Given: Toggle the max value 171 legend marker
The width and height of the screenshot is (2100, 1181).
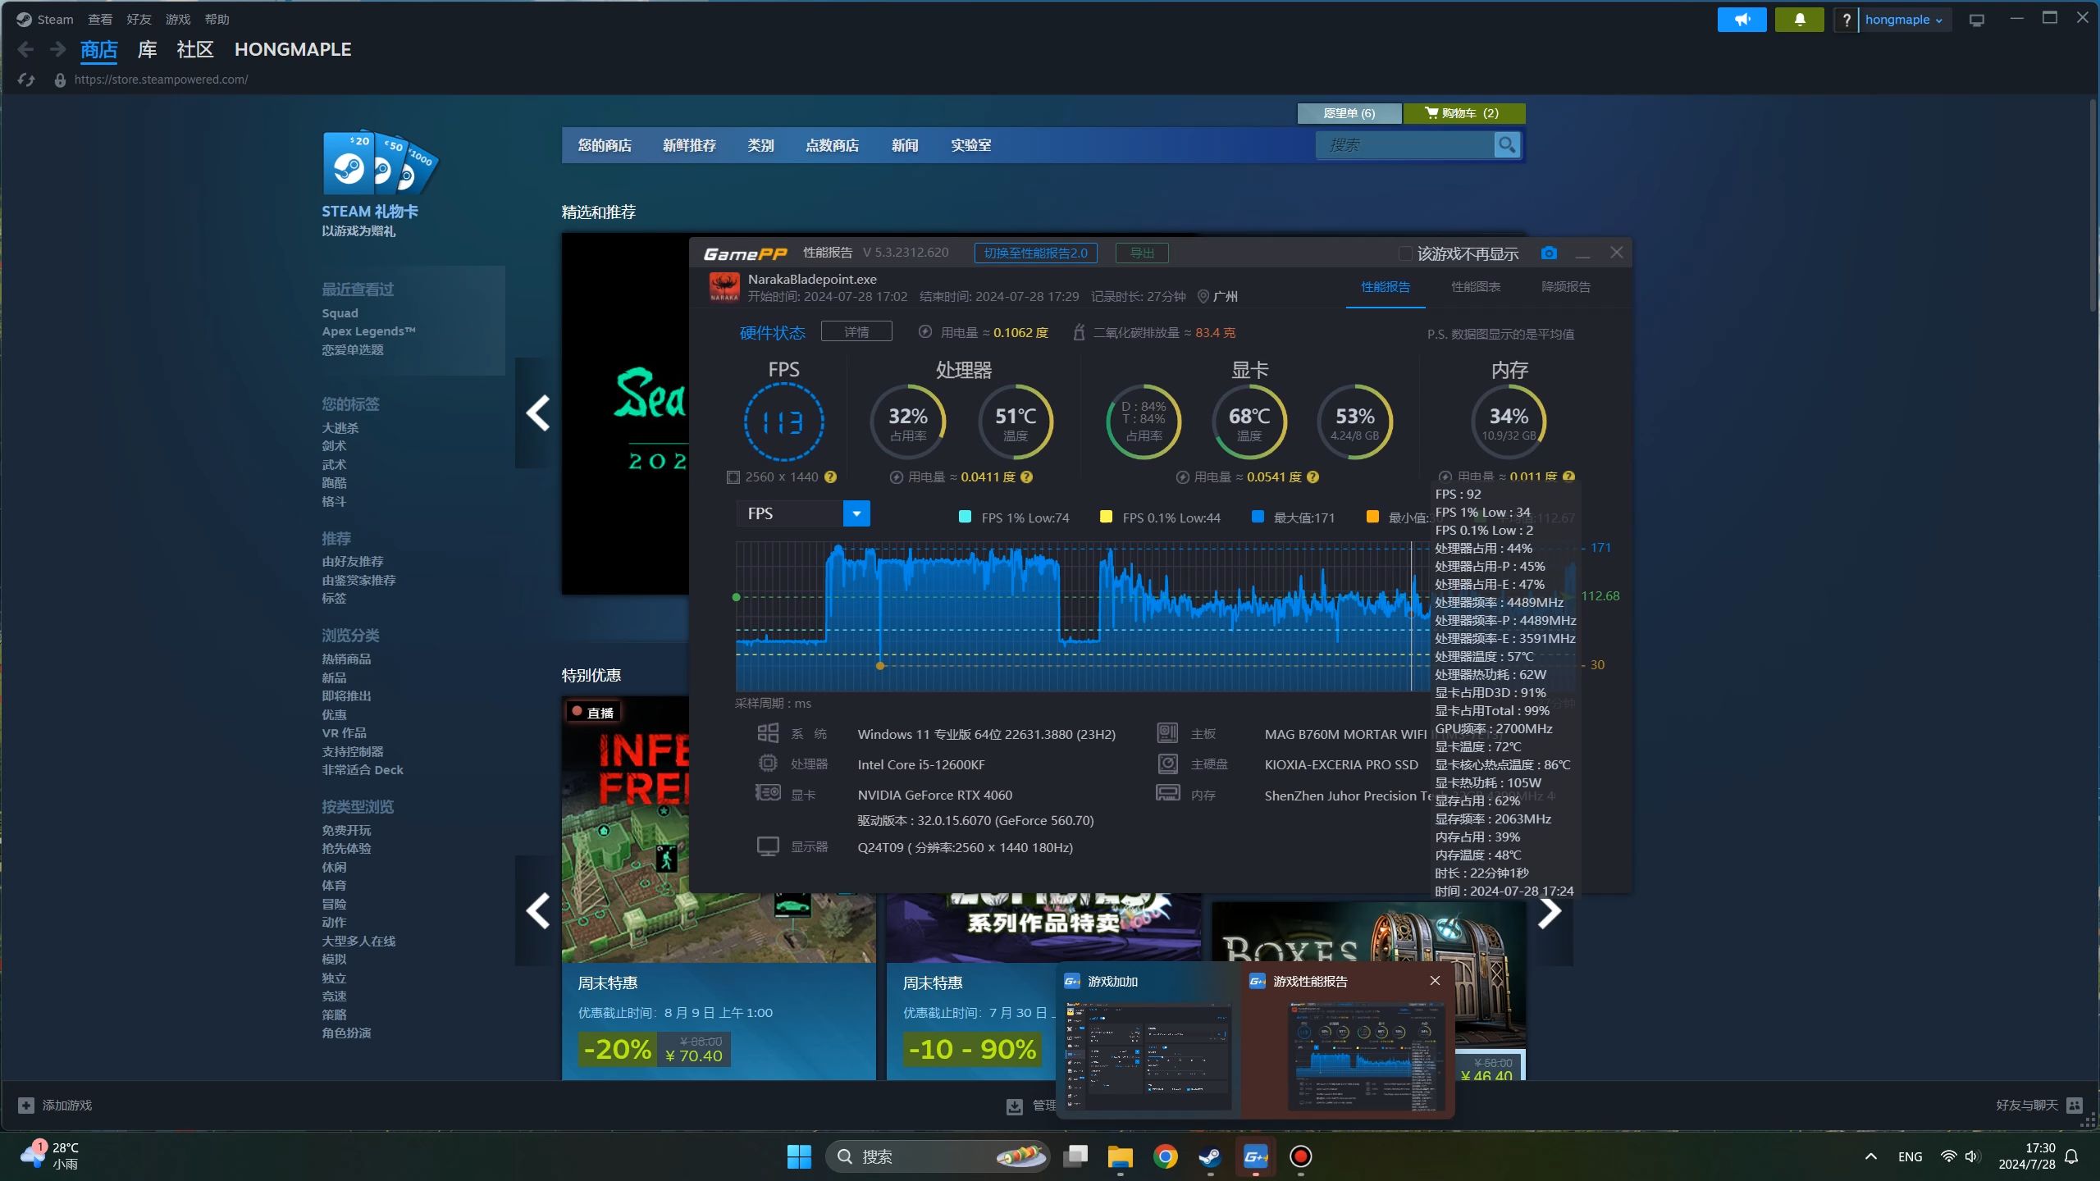Looking at the screenshot, I should coord(1257,517).
